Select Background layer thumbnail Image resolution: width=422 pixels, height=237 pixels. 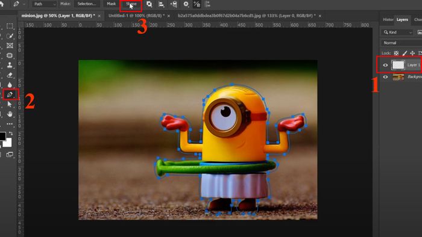pos(398,77)
